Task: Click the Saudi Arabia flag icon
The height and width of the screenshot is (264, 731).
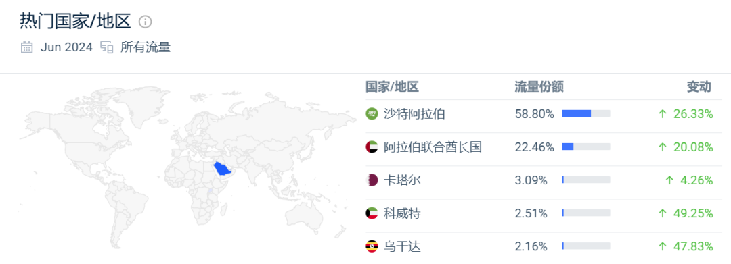Action: (372, 114)
